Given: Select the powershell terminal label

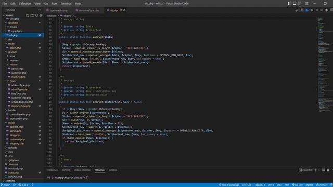Looking at the screenshot, I should [306, 170].
